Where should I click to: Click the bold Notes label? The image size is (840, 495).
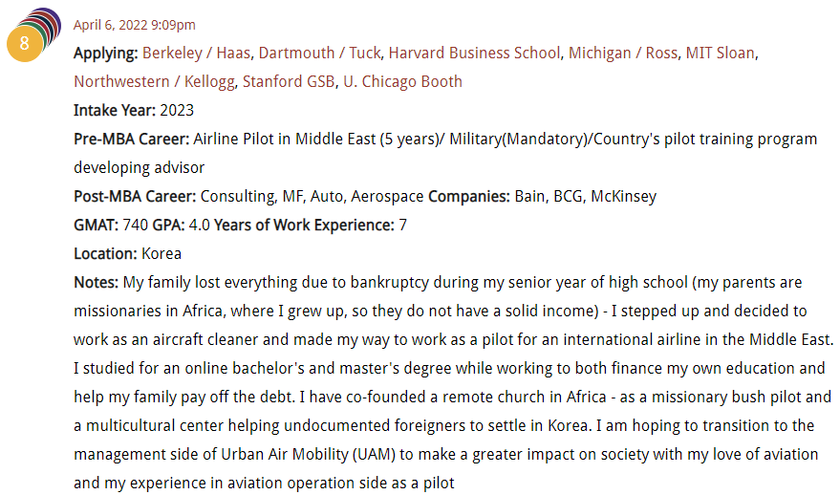coord(96,283)
